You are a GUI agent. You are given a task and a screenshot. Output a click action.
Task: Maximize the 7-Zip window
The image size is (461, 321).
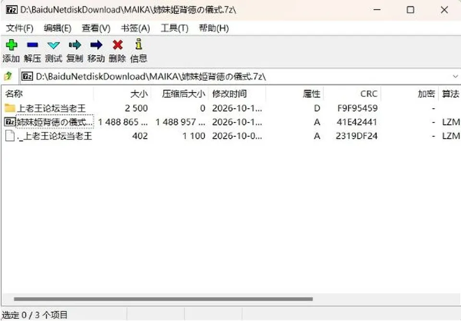tap(411, 10)
